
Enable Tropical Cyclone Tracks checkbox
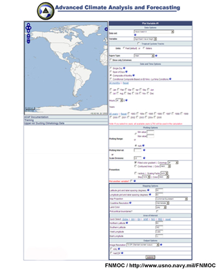click(x=138, y=43)
